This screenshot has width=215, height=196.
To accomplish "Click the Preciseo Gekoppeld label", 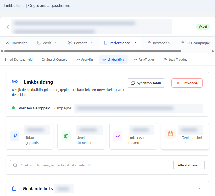I will pyautogui.click(x=34, y=108).
